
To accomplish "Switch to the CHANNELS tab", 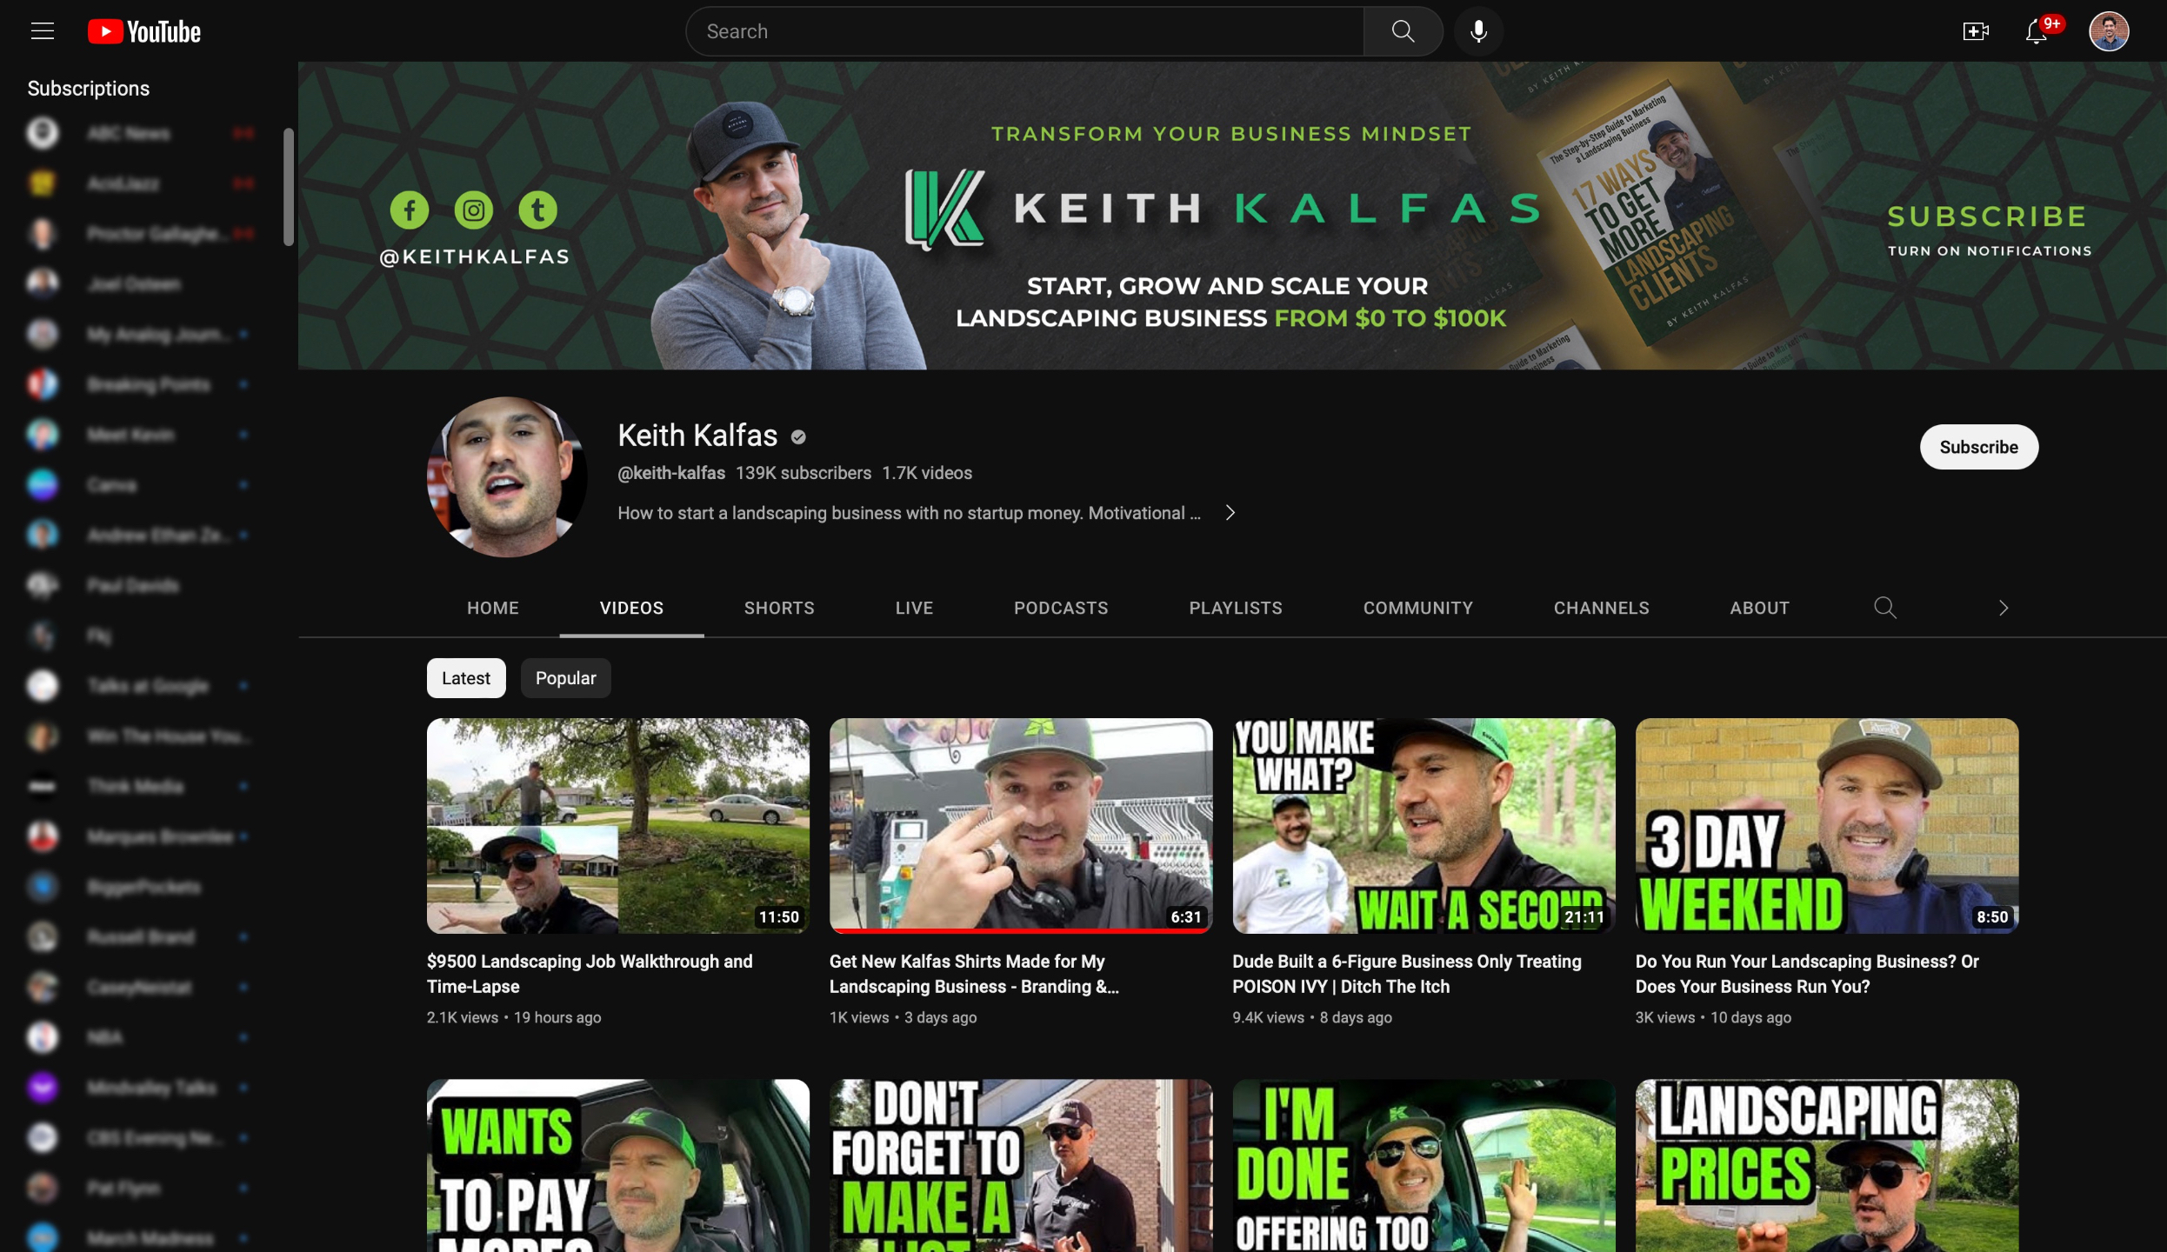I will pos(1602,608).
